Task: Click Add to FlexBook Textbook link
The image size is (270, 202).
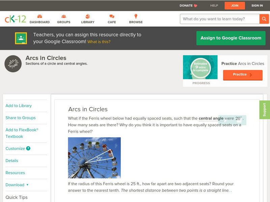Action: [22, 133]
